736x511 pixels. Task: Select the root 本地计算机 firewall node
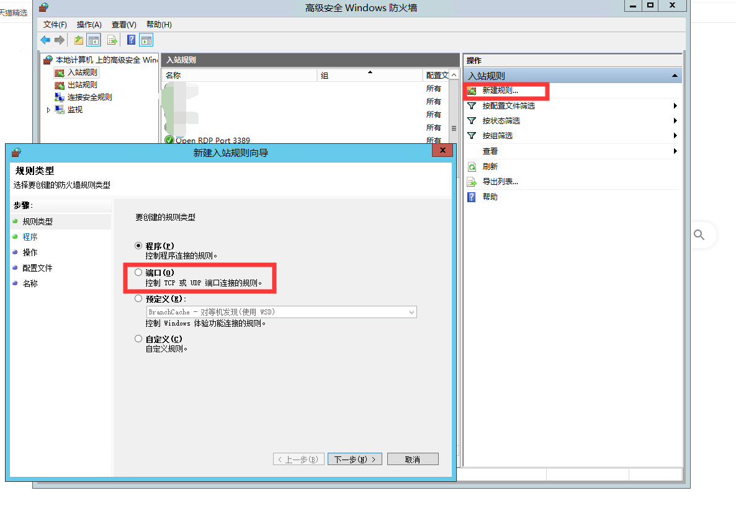tap(106, 60)
